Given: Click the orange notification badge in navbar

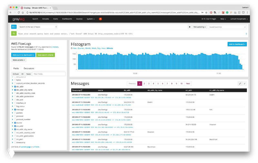Looking at the screenshot, I should click(100, 19).
